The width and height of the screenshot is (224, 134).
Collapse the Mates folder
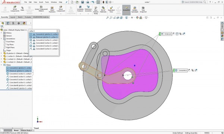[1, 65]
